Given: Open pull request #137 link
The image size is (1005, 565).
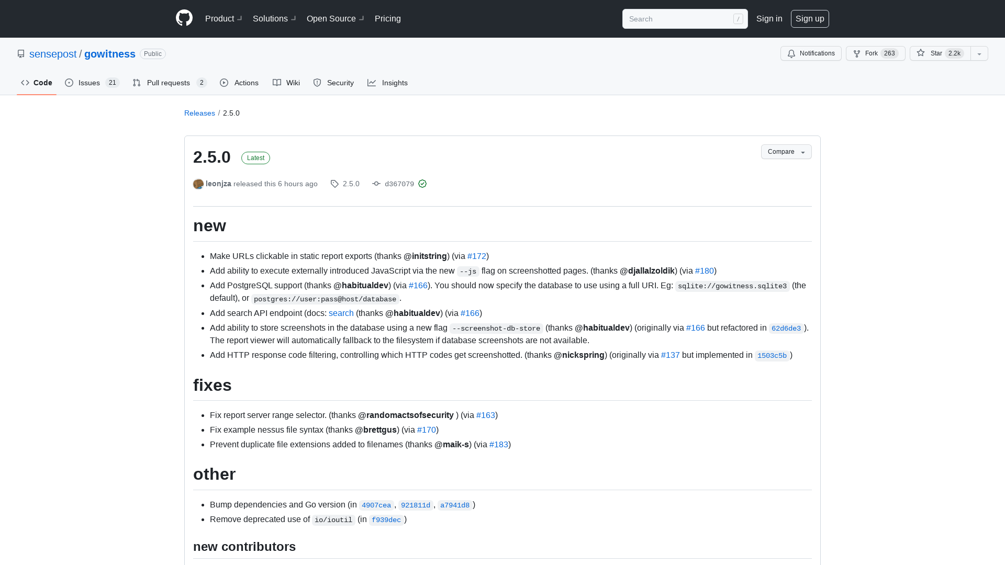Looking at the screenshot, I should (x=671, y=355).
